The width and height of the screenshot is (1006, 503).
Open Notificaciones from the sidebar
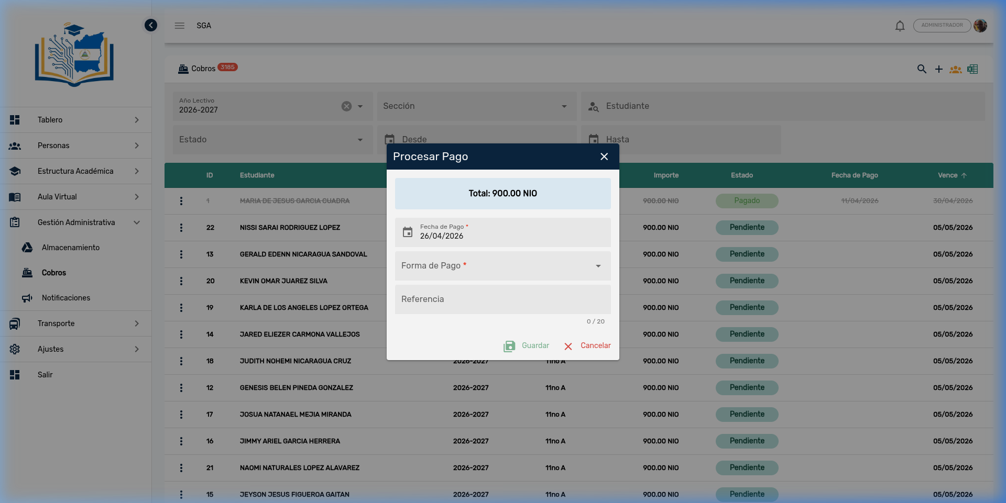click(65, 298)
